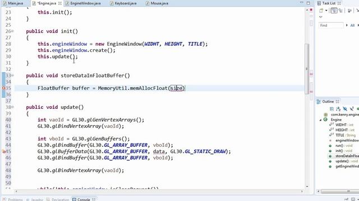Fold the update() method at line 38
359x201 pixels.
[x=12, y=107]
